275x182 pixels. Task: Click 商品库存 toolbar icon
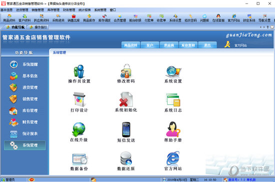pyautogui.click(x=89, y=18)
